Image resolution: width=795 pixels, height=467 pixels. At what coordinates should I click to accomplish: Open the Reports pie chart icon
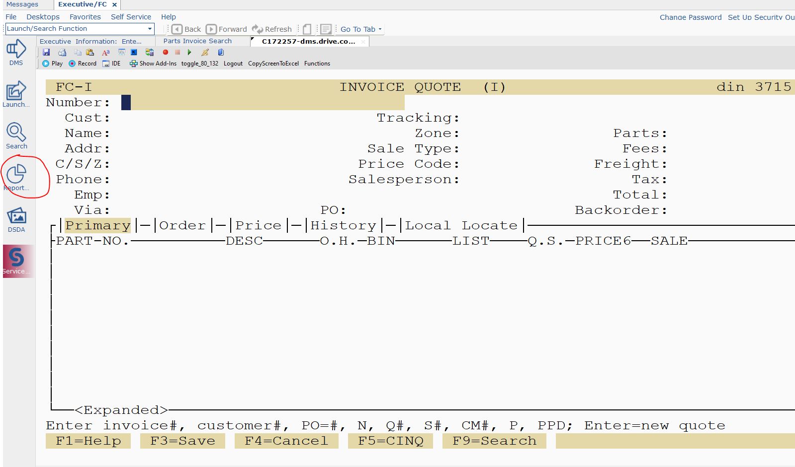point(16,178)
